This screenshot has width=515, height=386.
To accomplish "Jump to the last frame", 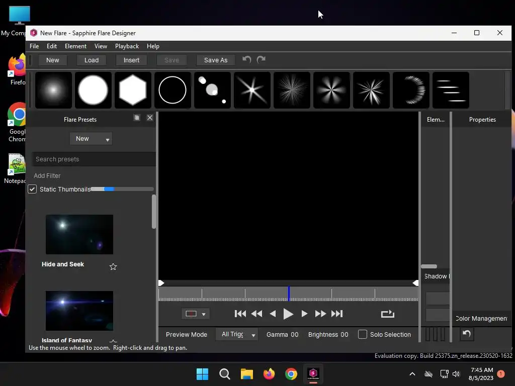I will point(337,314).
